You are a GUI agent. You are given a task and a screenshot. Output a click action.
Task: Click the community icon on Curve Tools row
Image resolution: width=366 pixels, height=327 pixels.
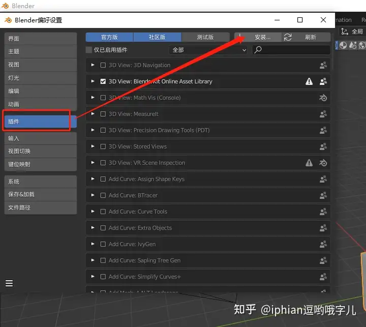coord(323,211)
